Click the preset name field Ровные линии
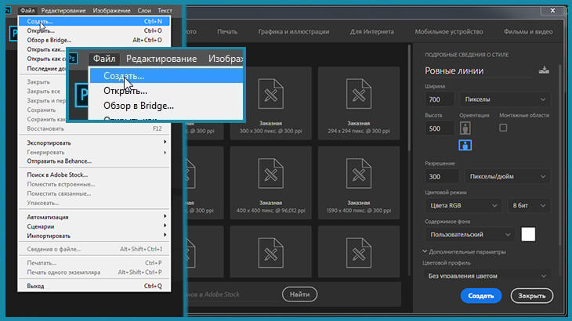Screen dimensions: 572x321 [479, 70]
